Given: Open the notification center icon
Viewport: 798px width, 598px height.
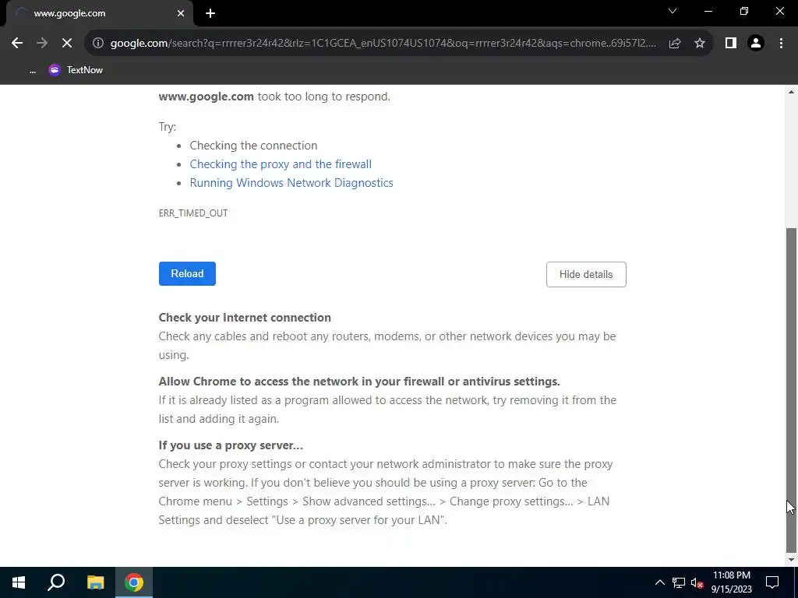Looking at the screenshot, I should [x=772, y=582].
